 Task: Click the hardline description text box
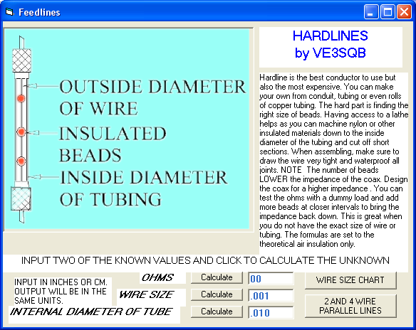(x=334, y=161)
